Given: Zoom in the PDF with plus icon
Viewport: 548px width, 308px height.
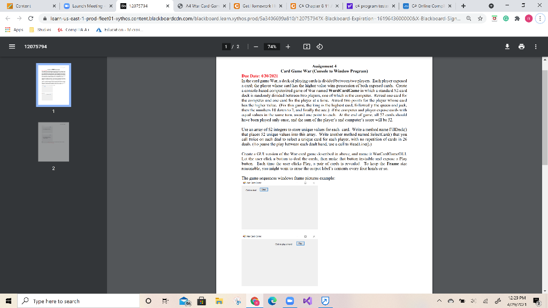Looking at the screenshot, I should coord(287,47).
